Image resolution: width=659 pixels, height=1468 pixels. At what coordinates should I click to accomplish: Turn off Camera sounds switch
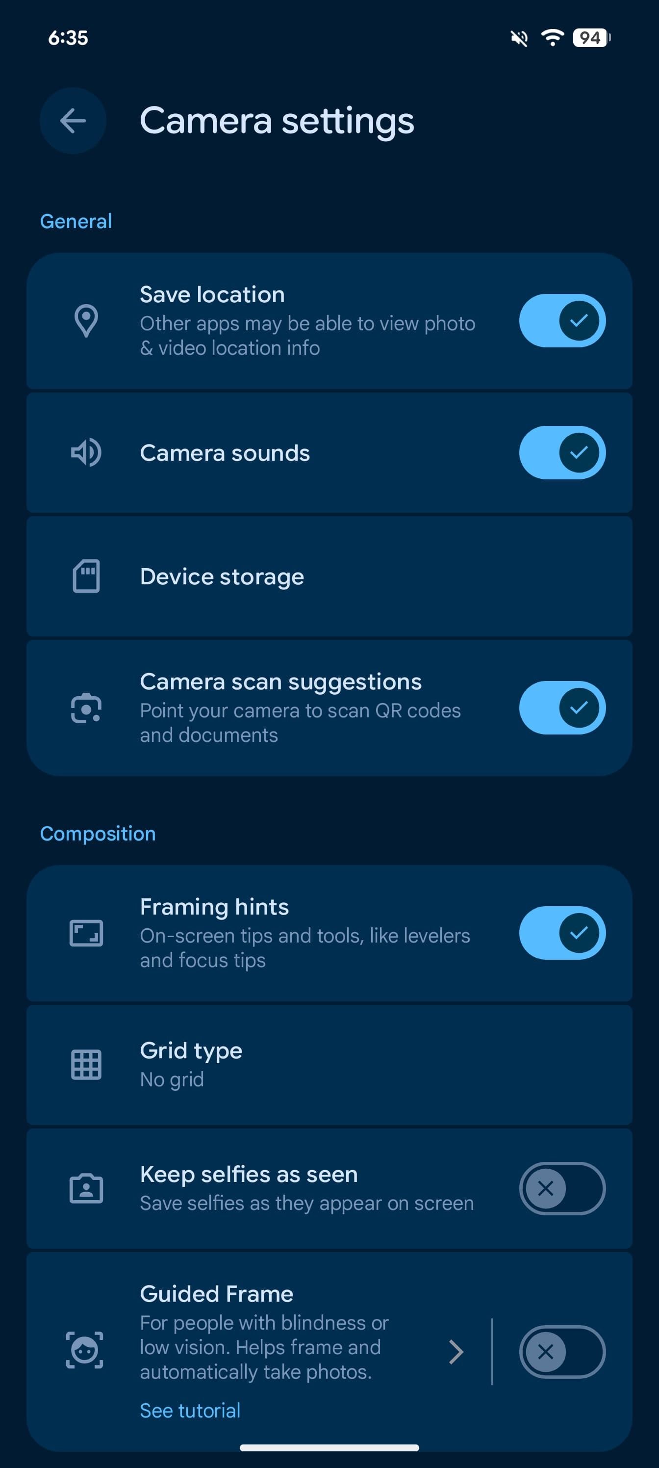(x=561, y=453)
